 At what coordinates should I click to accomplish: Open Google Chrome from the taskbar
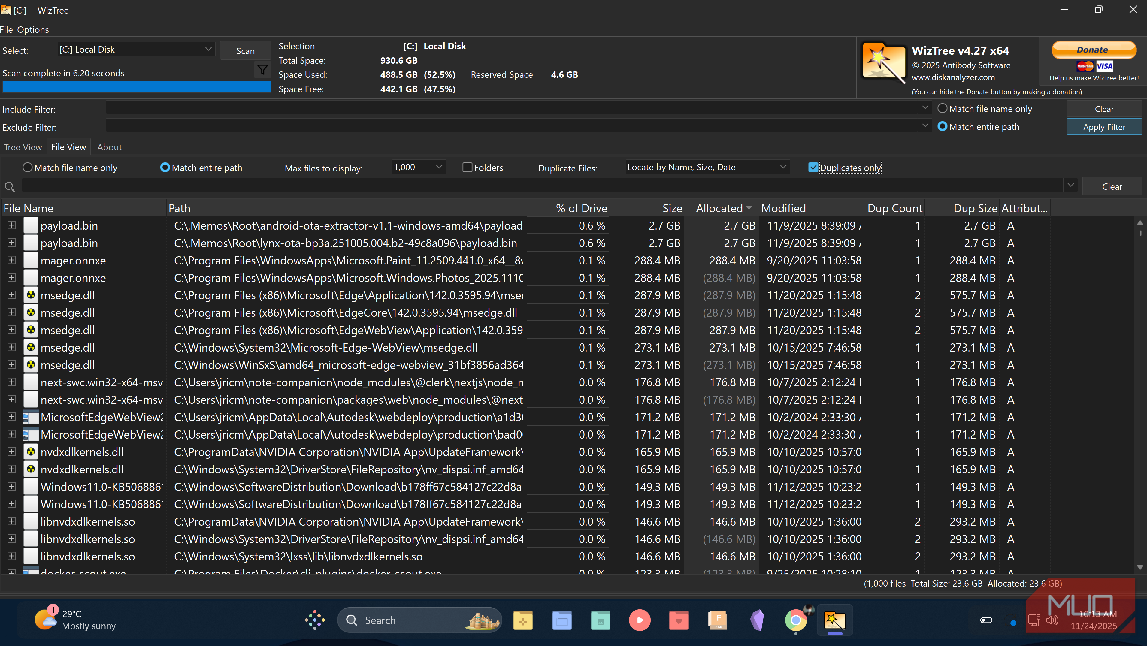[796, 620]
